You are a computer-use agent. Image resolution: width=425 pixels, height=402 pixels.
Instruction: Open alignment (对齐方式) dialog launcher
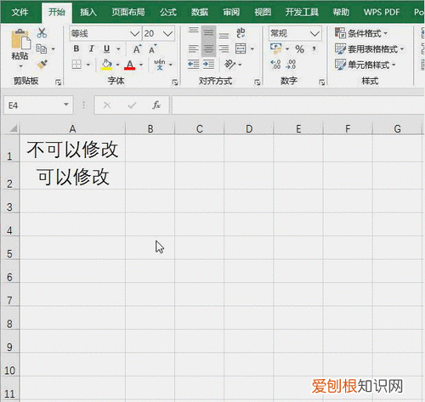point(258,82)
